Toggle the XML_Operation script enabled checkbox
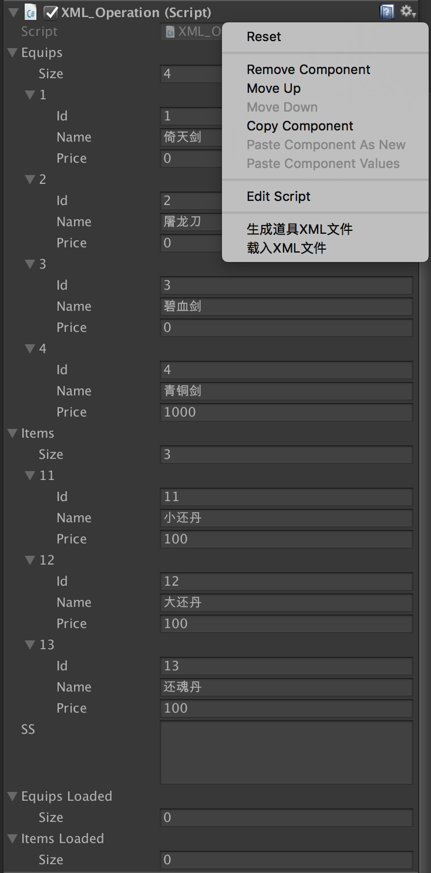The height and width of the screenshot is (873, 431). pyautogui.click(x=52, y=12)
